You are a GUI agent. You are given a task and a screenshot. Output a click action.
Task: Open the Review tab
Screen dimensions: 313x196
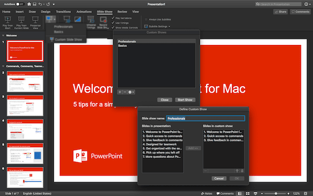click(x=122, y=11)
